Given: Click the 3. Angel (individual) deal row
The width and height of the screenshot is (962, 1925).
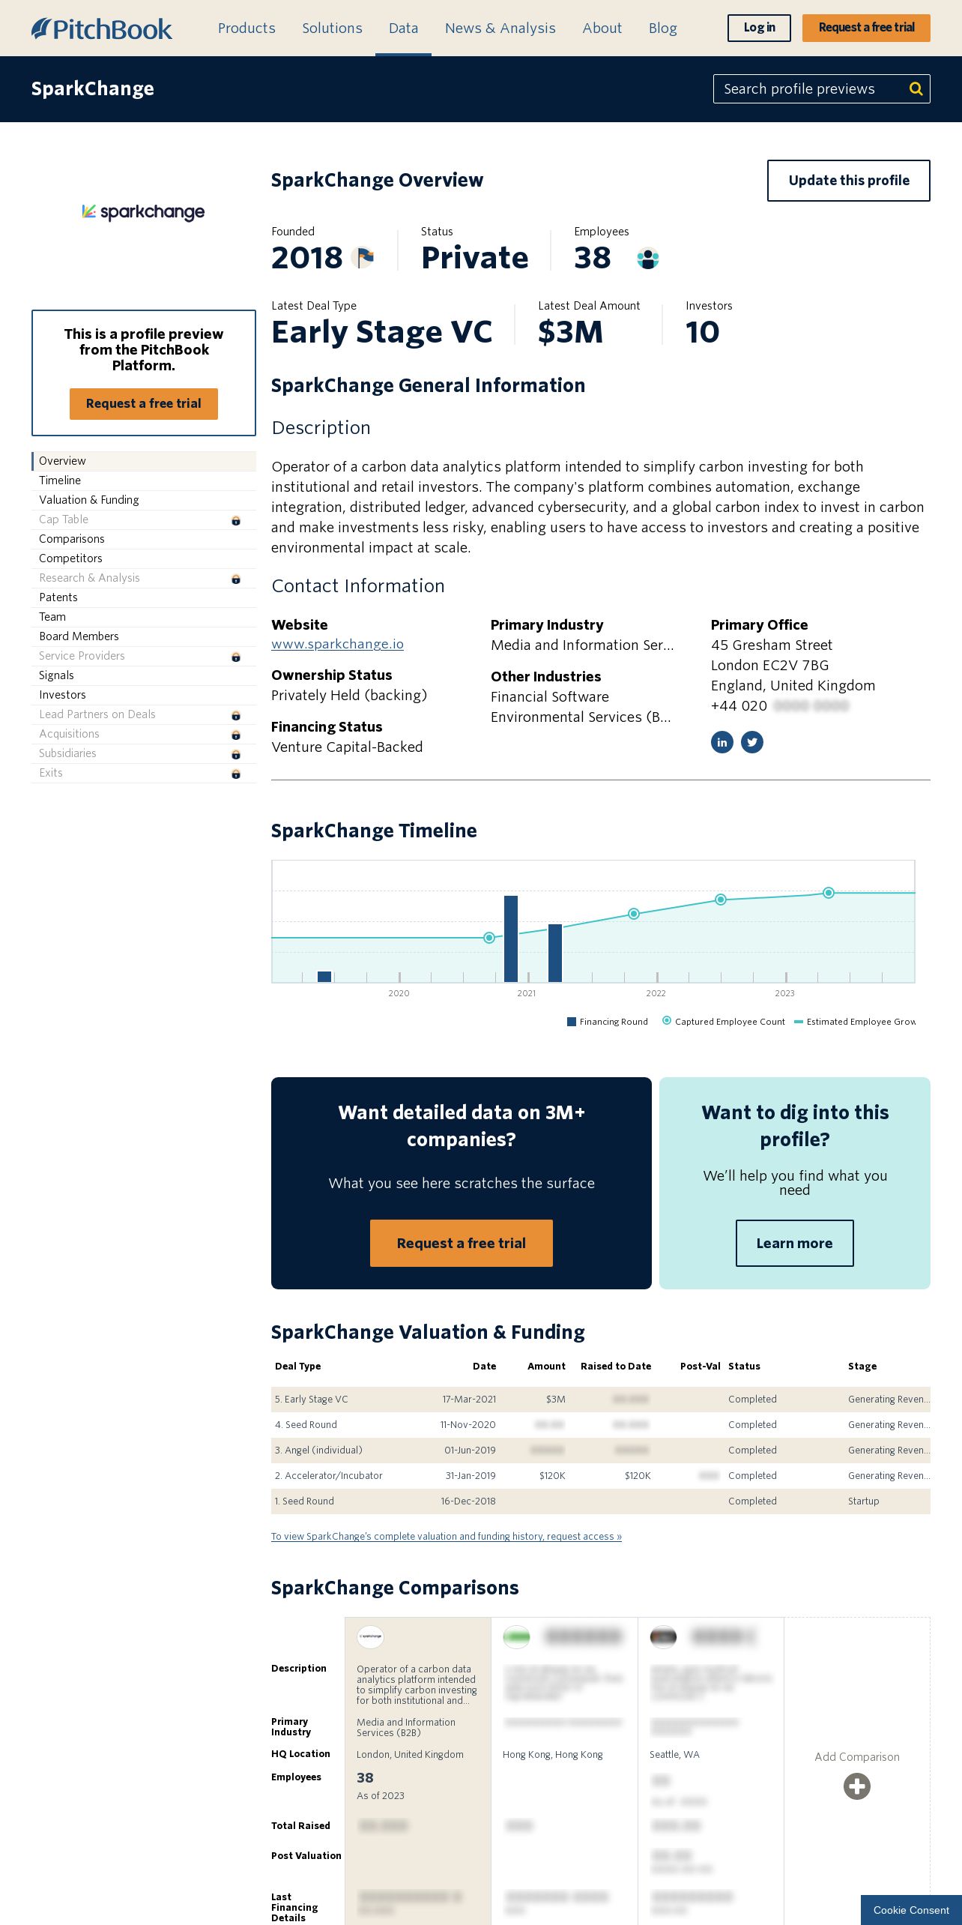Looking at the screenshot, I should point(601,1450).
